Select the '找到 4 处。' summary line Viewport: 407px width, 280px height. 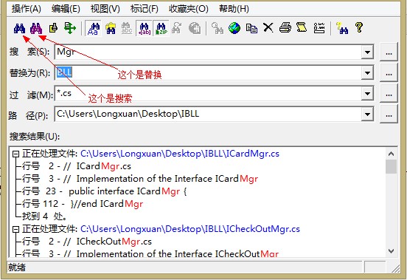(x=44, y=216)
